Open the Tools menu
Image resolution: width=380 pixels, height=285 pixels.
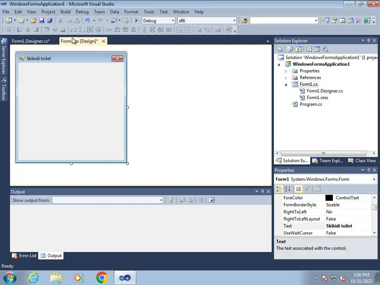(x=149, y=12)
